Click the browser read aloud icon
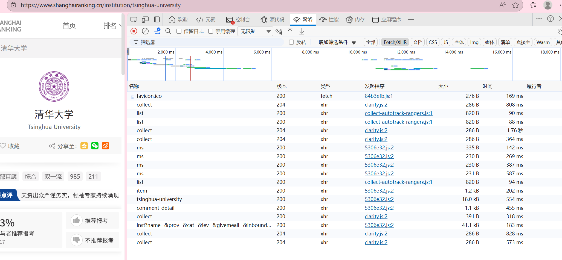 click(x=502, y=5)
